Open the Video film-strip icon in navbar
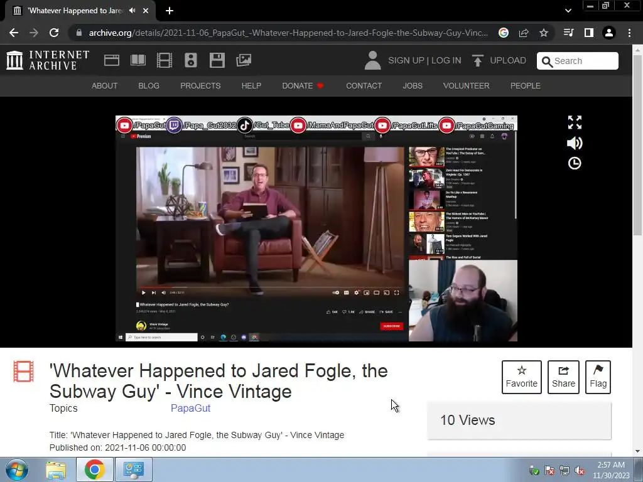The width and height of the screenshot is (643, 482). 165,60
